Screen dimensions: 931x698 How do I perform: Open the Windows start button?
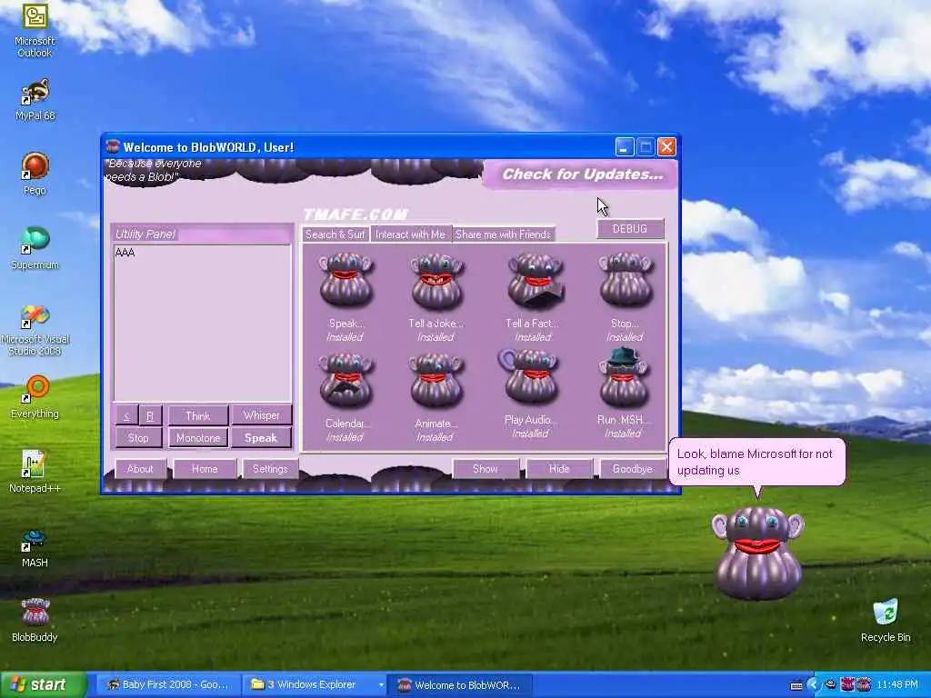[x=43, y=685]
